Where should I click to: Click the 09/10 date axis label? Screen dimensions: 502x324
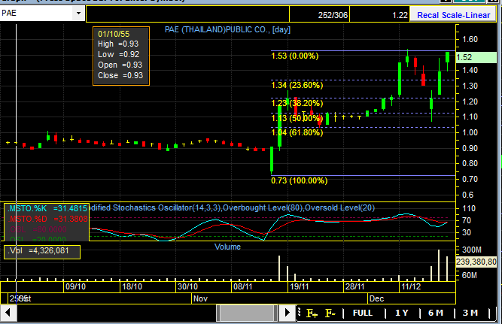(75, 286)
